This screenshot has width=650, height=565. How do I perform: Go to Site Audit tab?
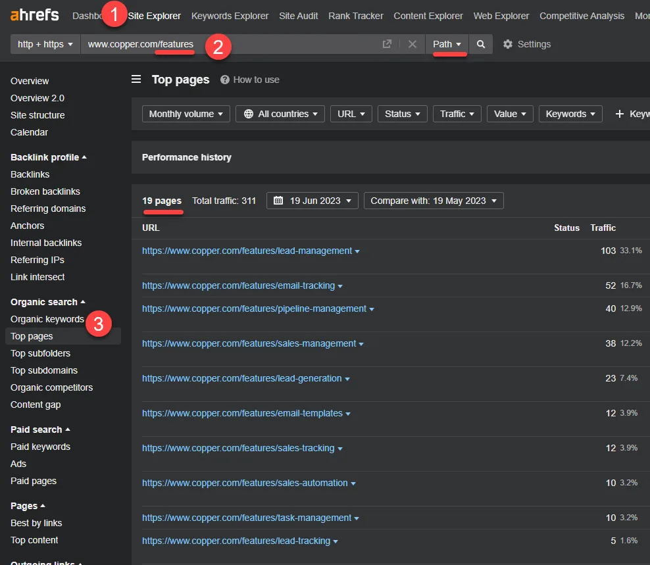pos(299,16)
